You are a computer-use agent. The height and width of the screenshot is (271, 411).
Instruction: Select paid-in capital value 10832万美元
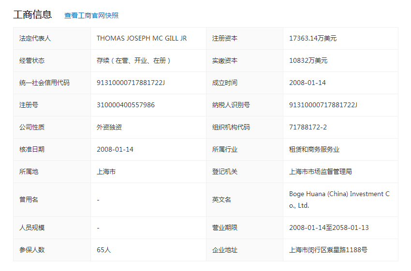308,60
